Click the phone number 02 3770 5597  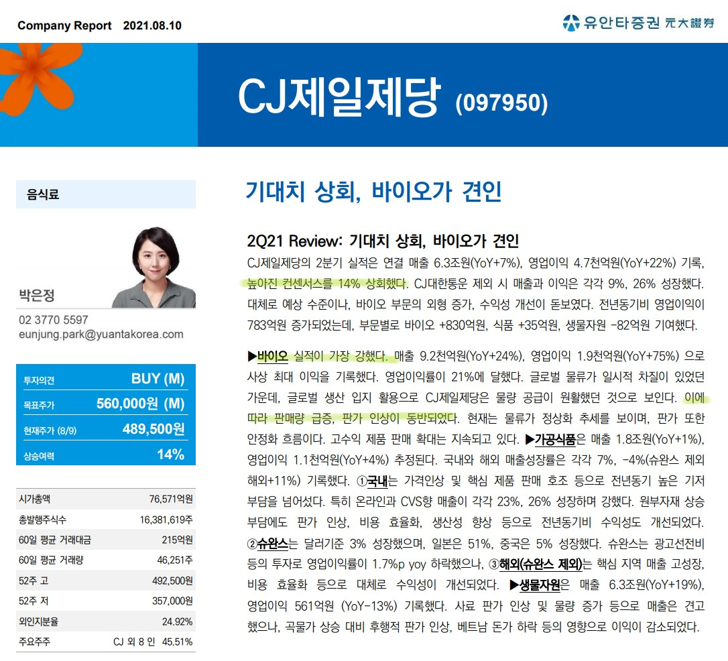(x=54, y=320)
